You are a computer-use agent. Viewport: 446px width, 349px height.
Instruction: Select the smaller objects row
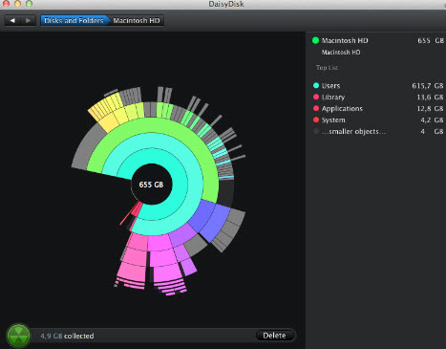[378, 131]
